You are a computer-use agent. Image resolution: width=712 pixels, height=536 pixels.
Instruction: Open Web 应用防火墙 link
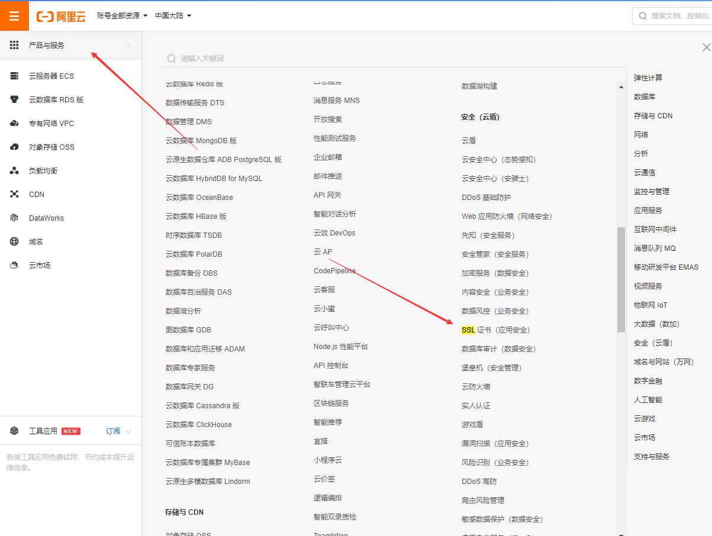tap(506, 216)
